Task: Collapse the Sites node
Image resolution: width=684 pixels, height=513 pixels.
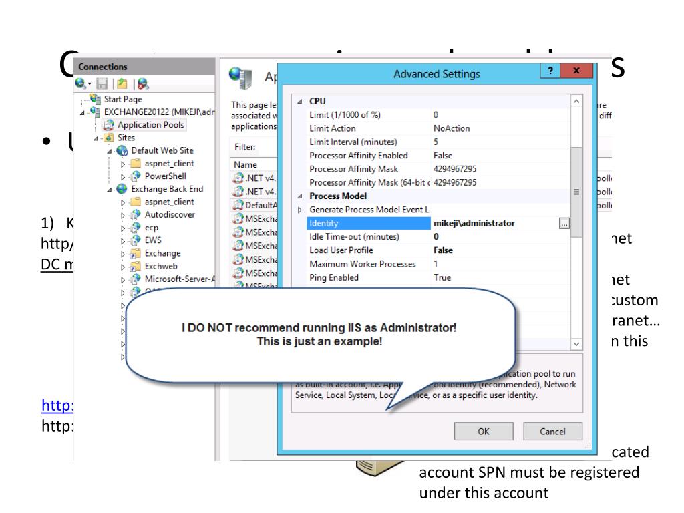Action: [x=96, y=139]
